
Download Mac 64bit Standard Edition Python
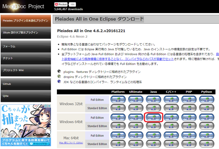tap(207, 144)
